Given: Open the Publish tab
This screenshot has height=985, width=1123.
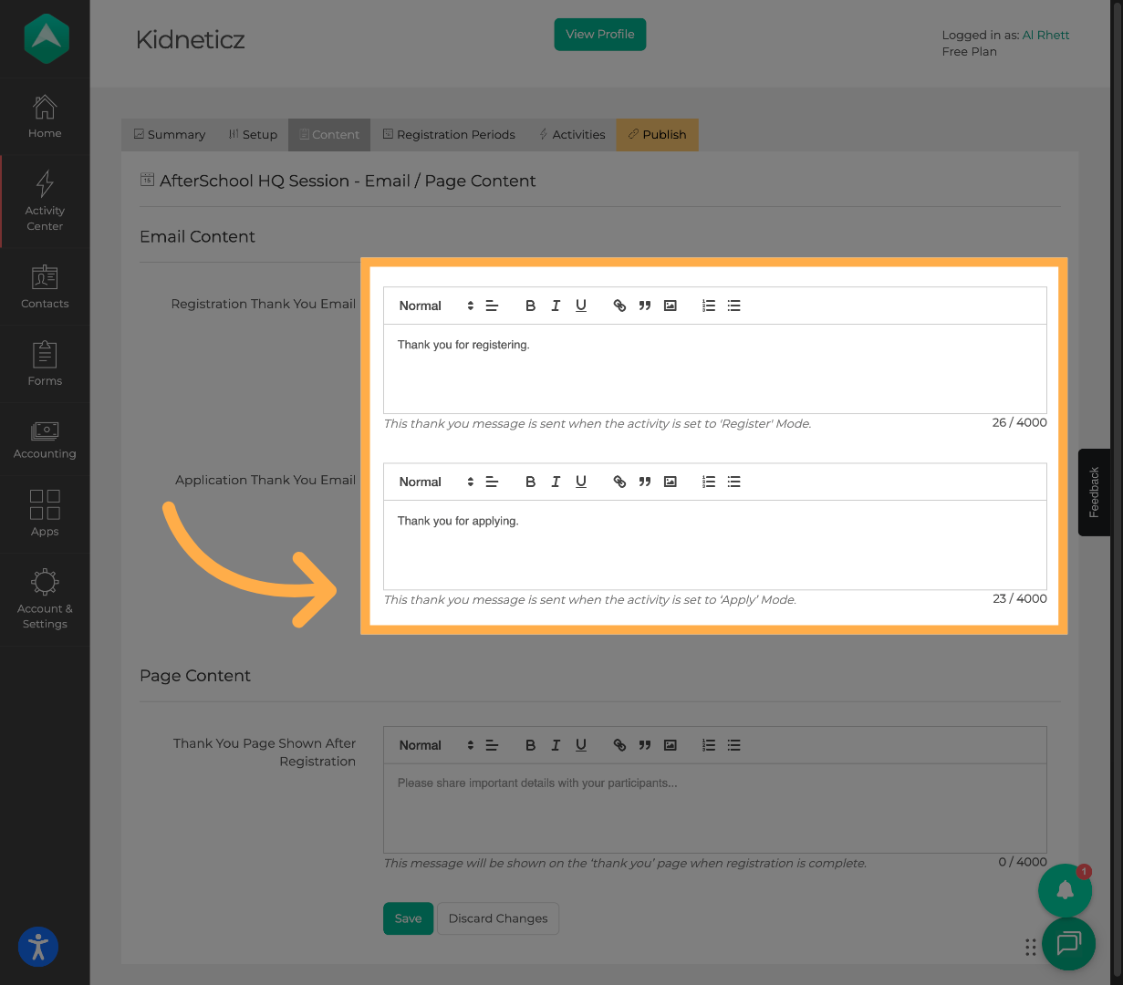Looking at the screenshot, I should (x=657, y=134).
